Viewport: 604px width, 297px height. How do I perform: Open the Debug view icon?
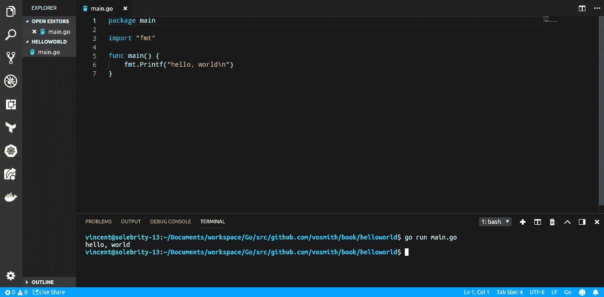point(11,82)
